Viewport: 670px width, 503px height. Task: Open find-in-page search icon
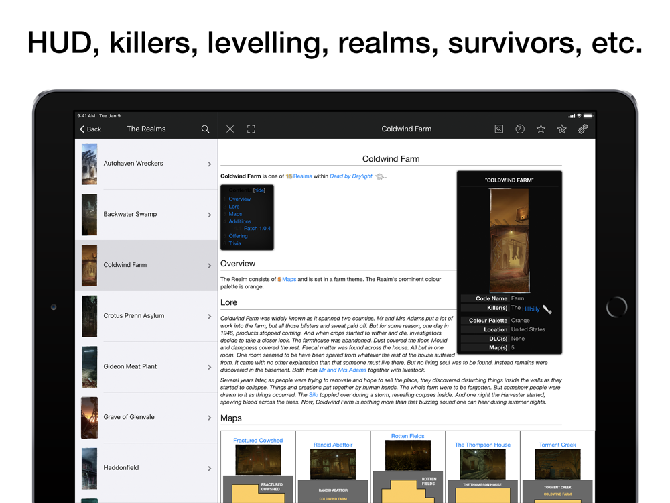pyautogui.click(x=498, y=129)
